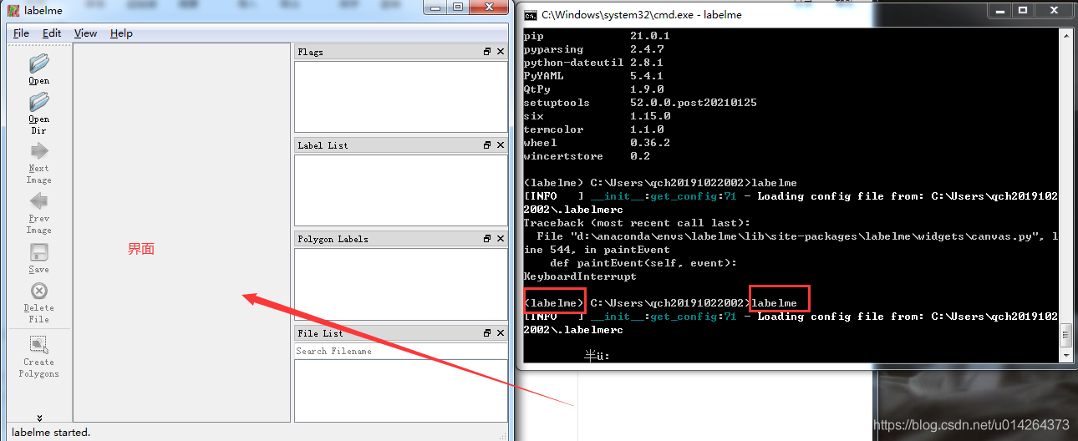Viewport: 1078px width, 441px height.
Task: Expand the toolbar overflow chevron
Action: 39,418
